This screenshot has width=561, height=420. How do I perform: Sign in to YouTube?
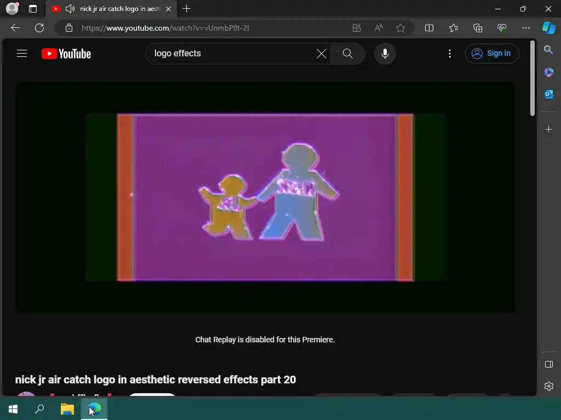(x=492, y=54)
